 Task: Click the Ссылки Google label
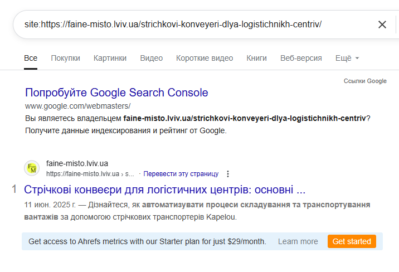click(x=365, y=81)
